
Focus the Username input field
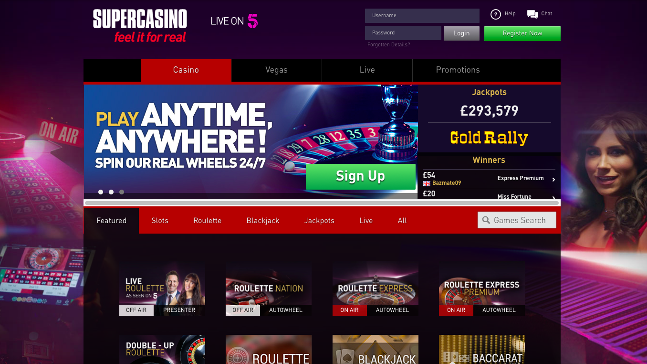422,16
